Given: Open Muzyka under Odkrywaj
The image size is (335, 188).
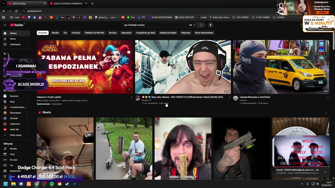Looking at the screenshot, I should 16,149.
